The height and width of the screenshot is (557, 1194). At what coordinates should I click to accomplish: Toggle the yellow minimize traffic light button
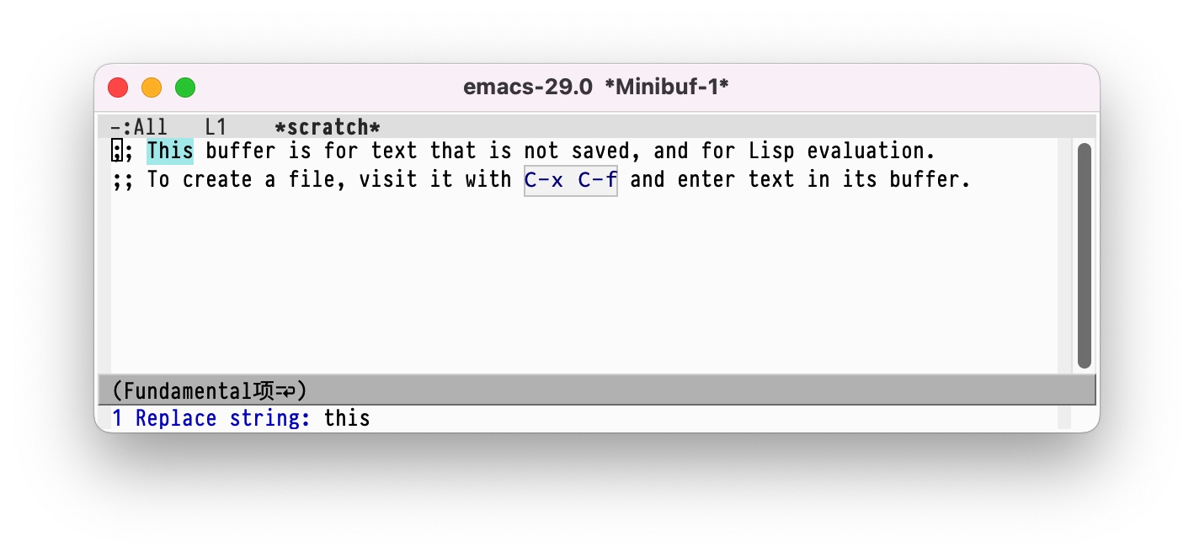pos(152,87)
